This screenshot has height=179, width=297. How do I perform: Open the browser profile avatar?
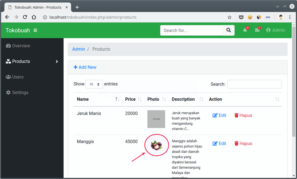281,17
